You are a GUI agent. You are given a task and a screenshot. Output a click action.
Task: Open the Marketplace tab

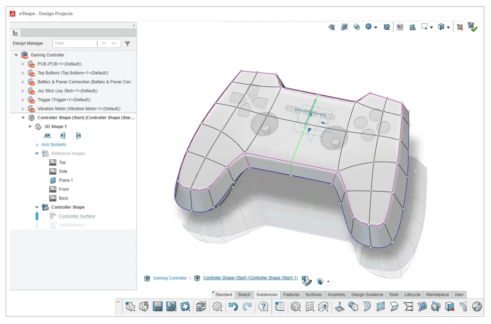pos(437,294)
